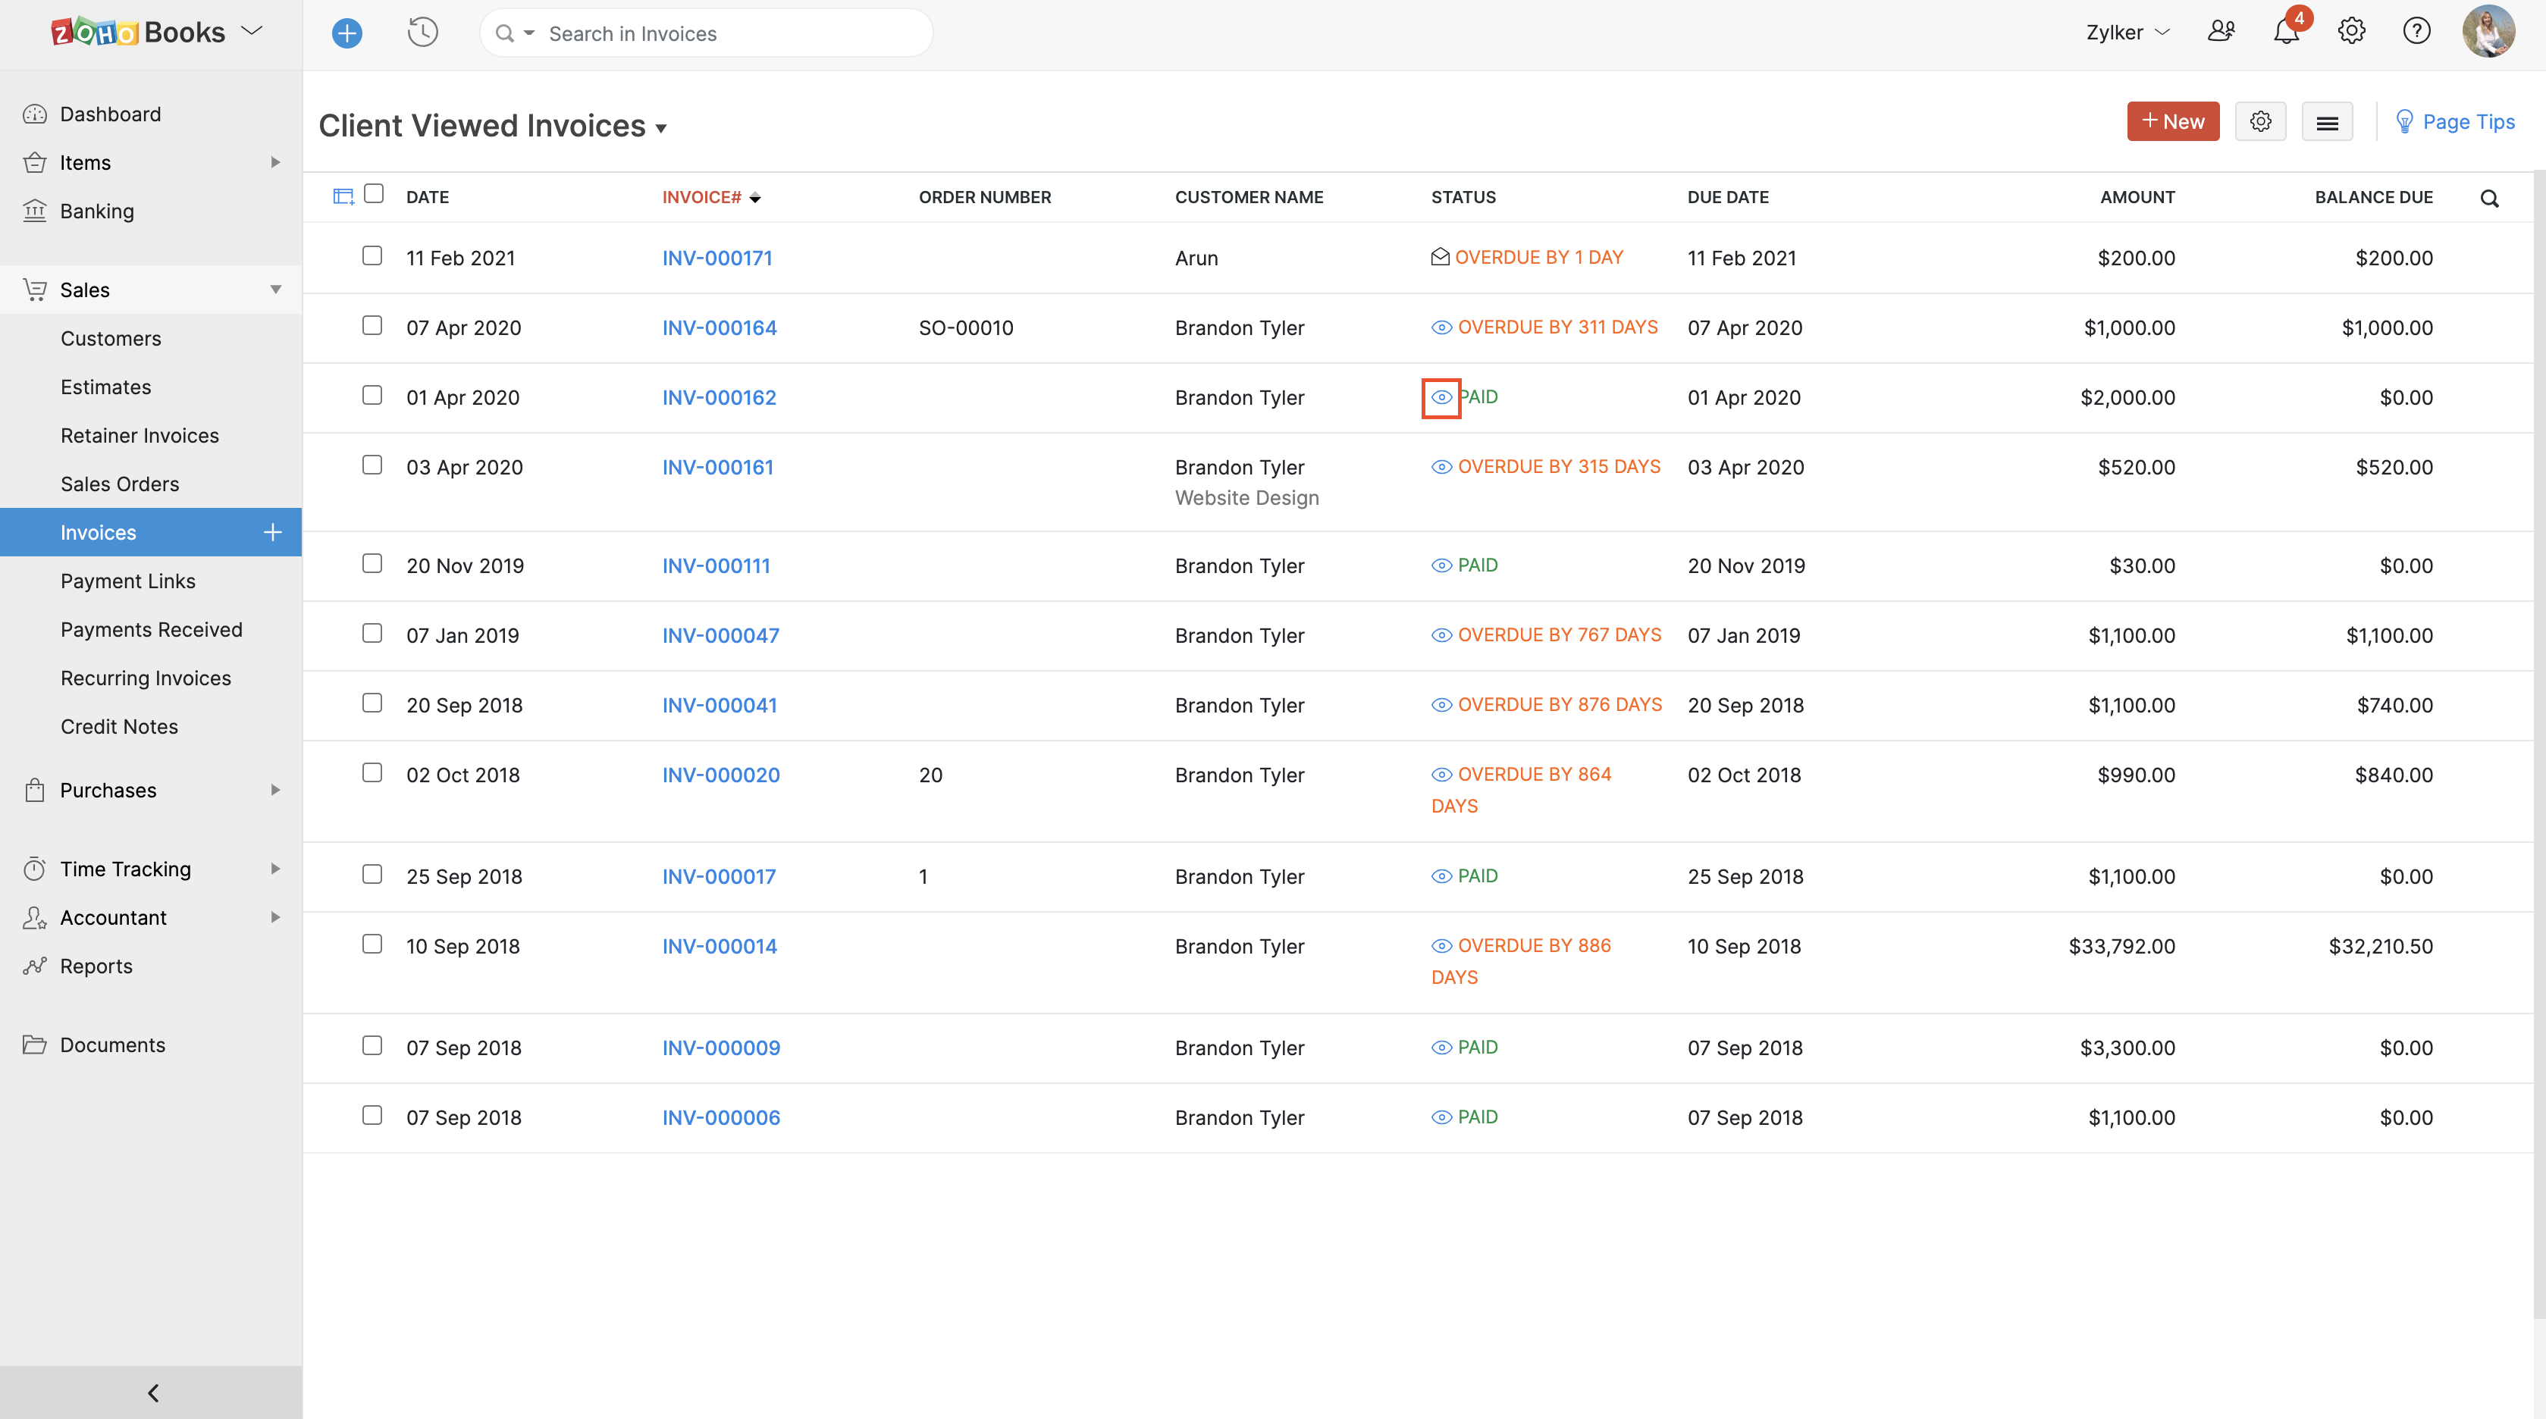Click the viewed eye icon for INV-000162
The image size is (2546, 1419).
[x=1441, y=397]
